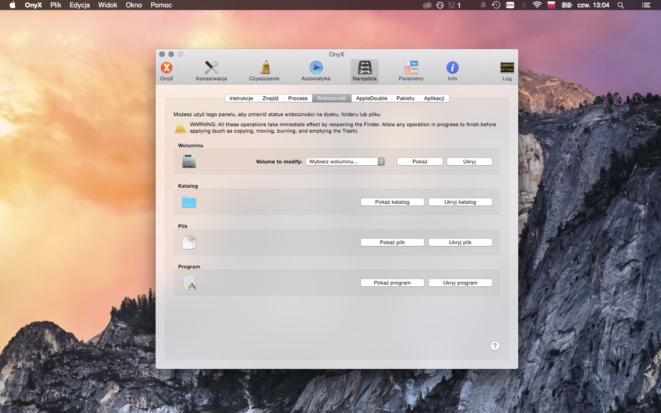Open the help question mark button
This screenshot has height=413, width=661.
[495, 346]
